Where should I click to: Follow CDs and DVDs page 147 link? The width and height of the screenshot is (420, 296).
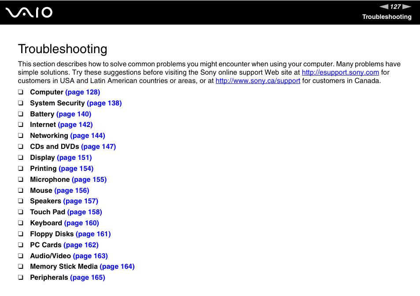point(98,147)
